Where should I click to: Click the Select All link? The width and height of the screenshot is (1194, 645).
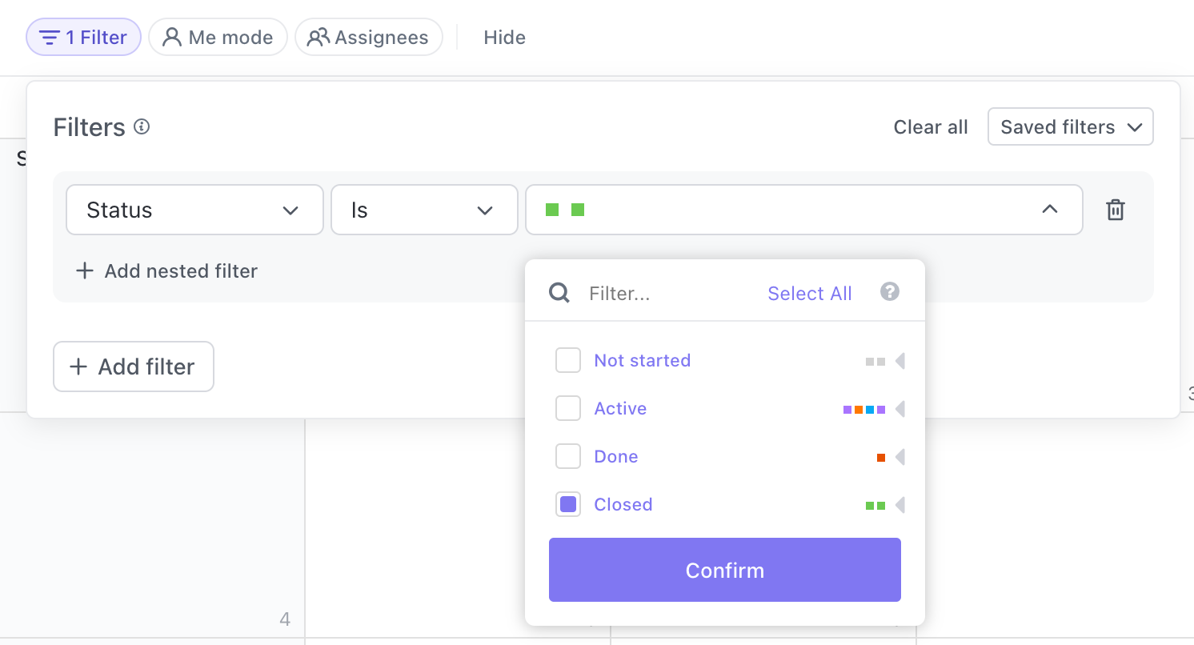click(809, 294)
